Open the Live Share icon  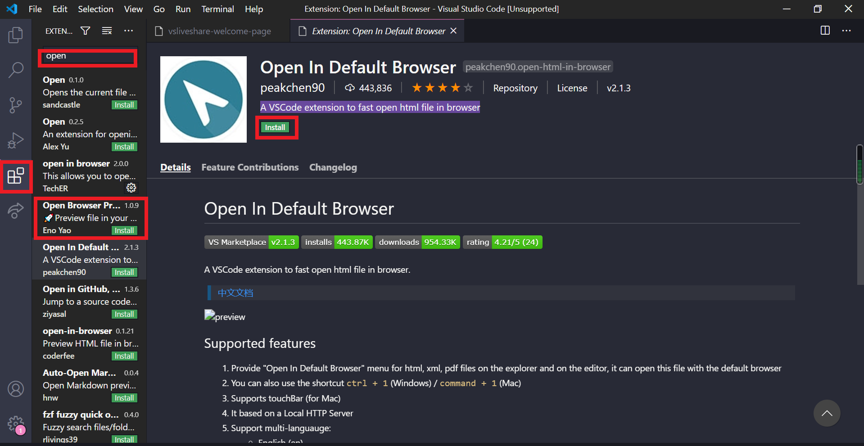(16, 211)
